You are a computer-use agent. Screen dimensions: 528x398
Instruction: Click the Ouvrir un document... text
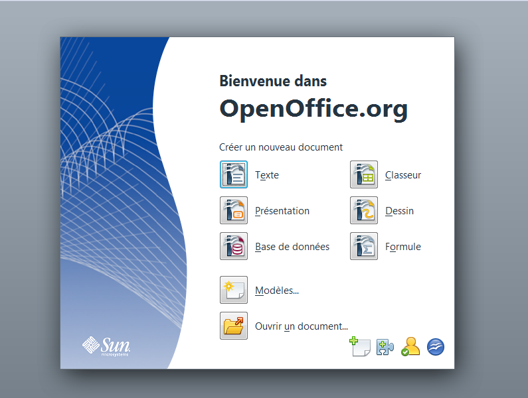pos(302,326)
